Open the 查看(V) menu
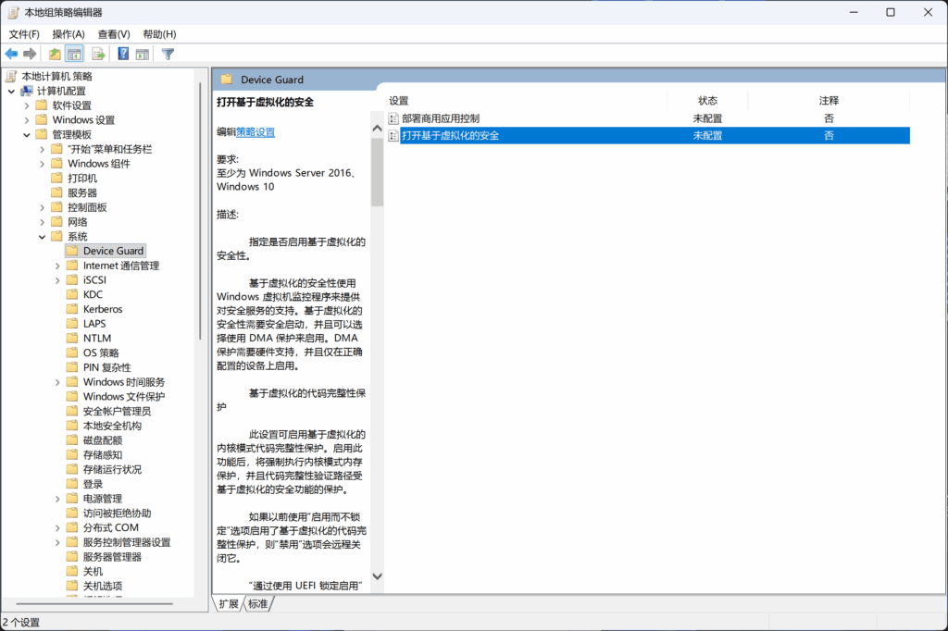948x631 pixels. [x=114, y=34]
